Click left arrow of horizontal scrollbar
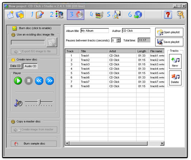Viewport: 191px width, 160px height. pos(67,144)
